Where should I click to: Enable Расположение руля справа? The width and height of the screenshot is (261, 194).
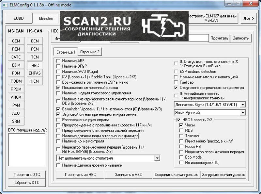[x=58, y=120]
